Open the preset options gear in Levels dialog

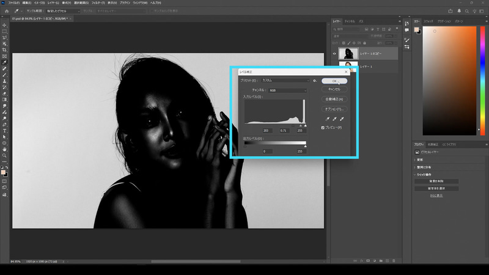314,80
